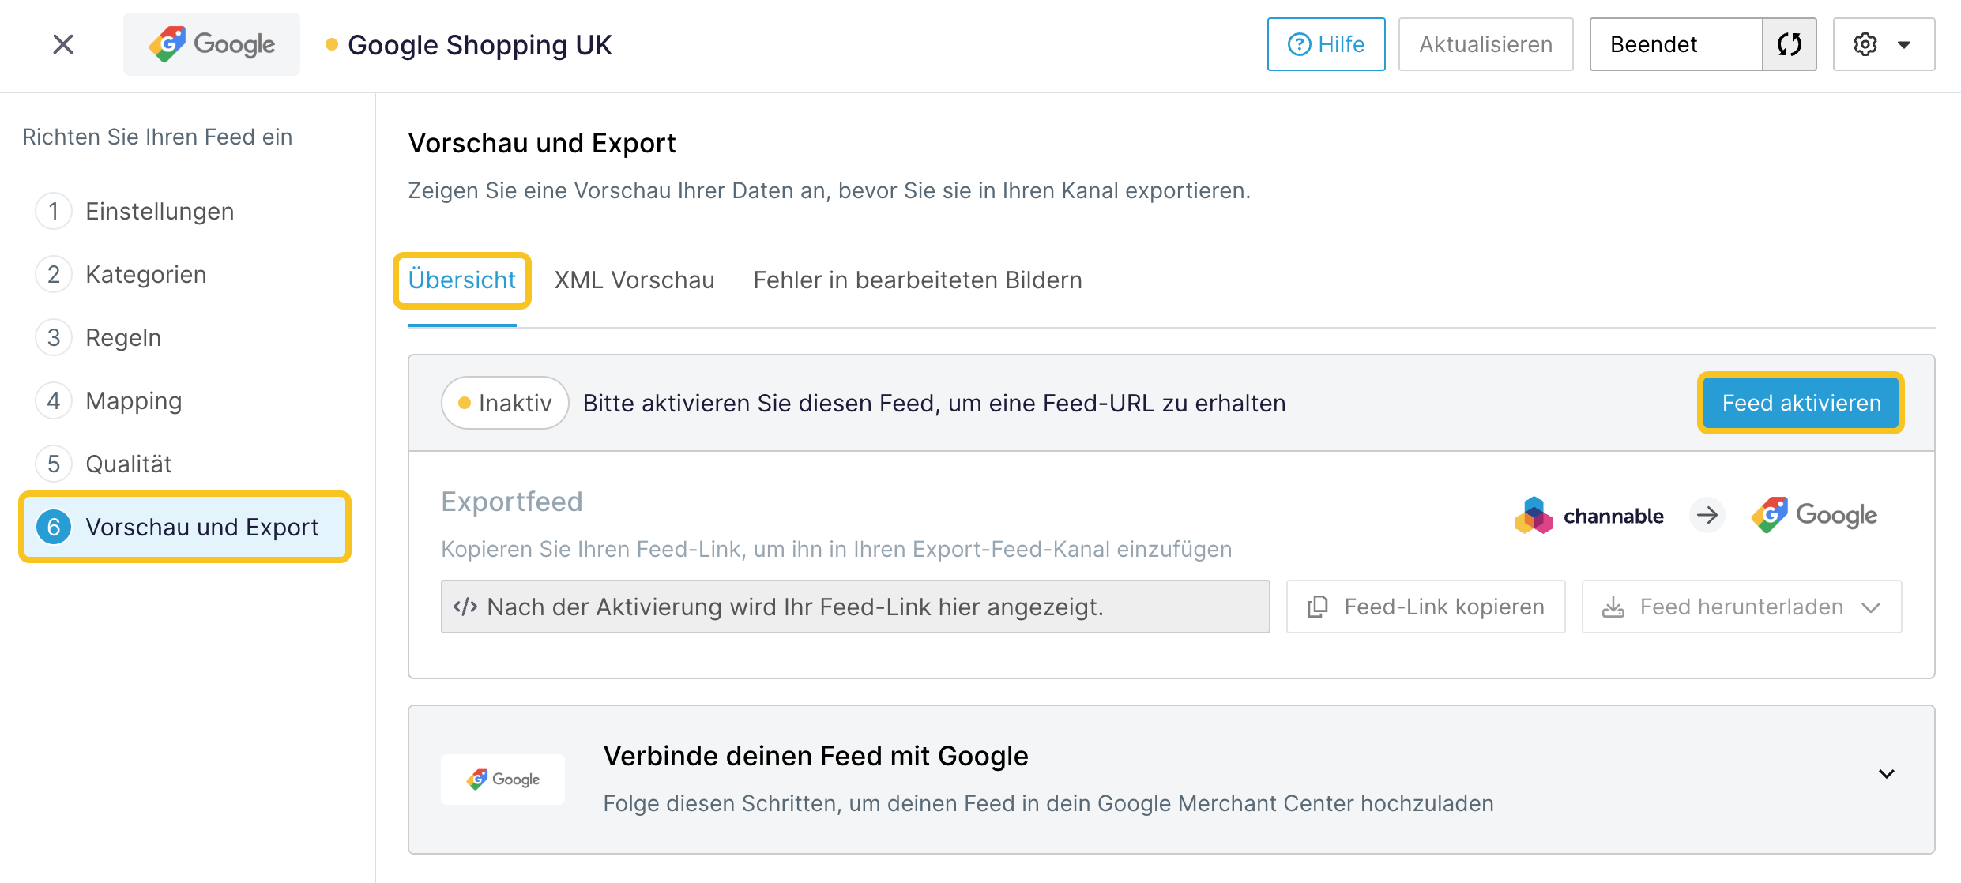Open Fehler in bearbeiteten Bildern tab
The image size is (1961, 883).
pyautogui.click(x=917, y=280)
